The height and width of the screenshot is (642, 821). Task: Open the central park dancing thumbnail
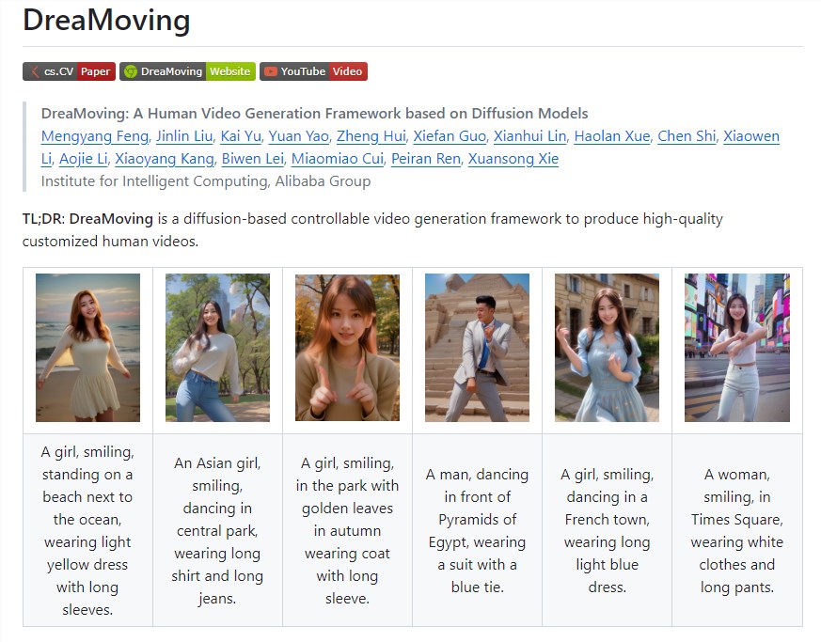(x=218, y=348)
